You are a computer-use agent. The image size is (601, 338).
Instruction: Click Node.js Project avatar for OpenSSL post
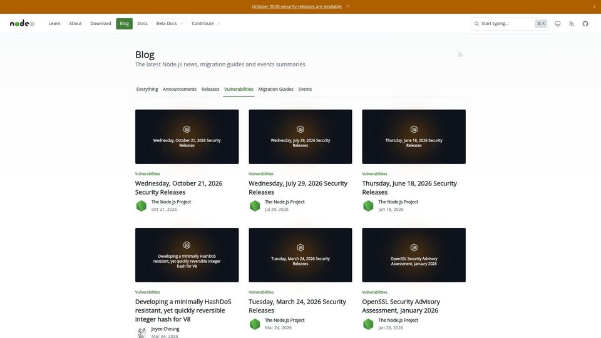pos(368,324)
